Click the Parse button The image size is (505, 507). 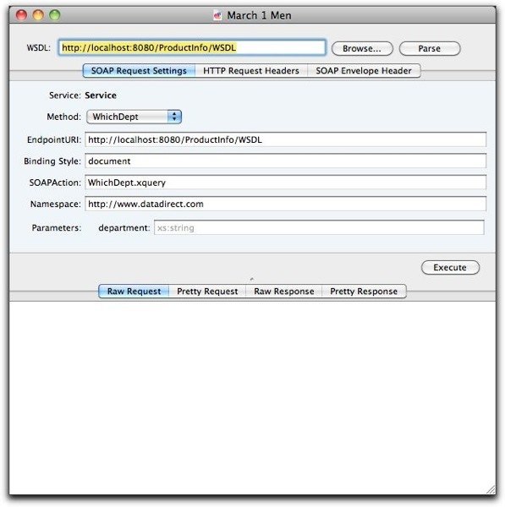pyautogui.click(x=430, y=48)
